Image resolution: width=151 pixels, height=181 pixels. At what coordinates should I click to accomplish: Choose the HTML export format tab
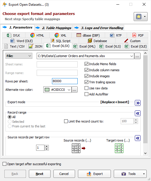[37, 35]
